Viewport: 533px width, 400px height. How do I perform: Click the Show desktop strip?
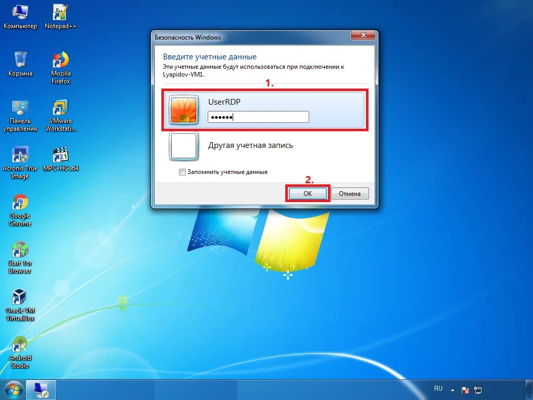pyautogui.click(x=529, y=390)
